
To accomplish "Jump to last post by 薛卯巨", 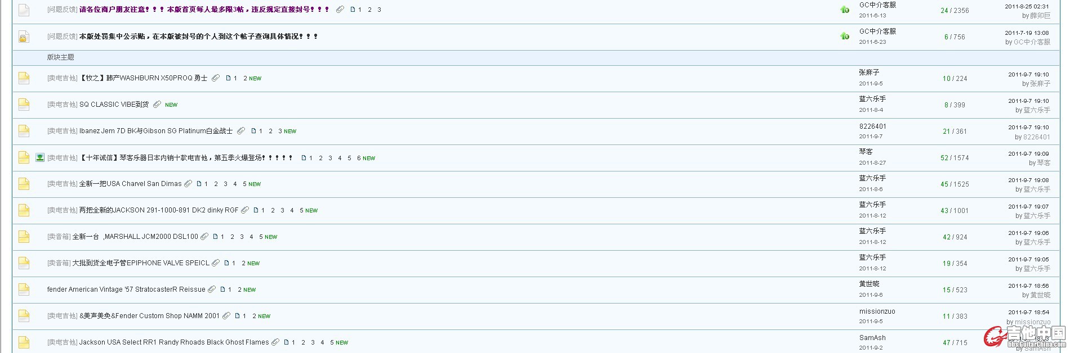I will tap(1040, 16).
